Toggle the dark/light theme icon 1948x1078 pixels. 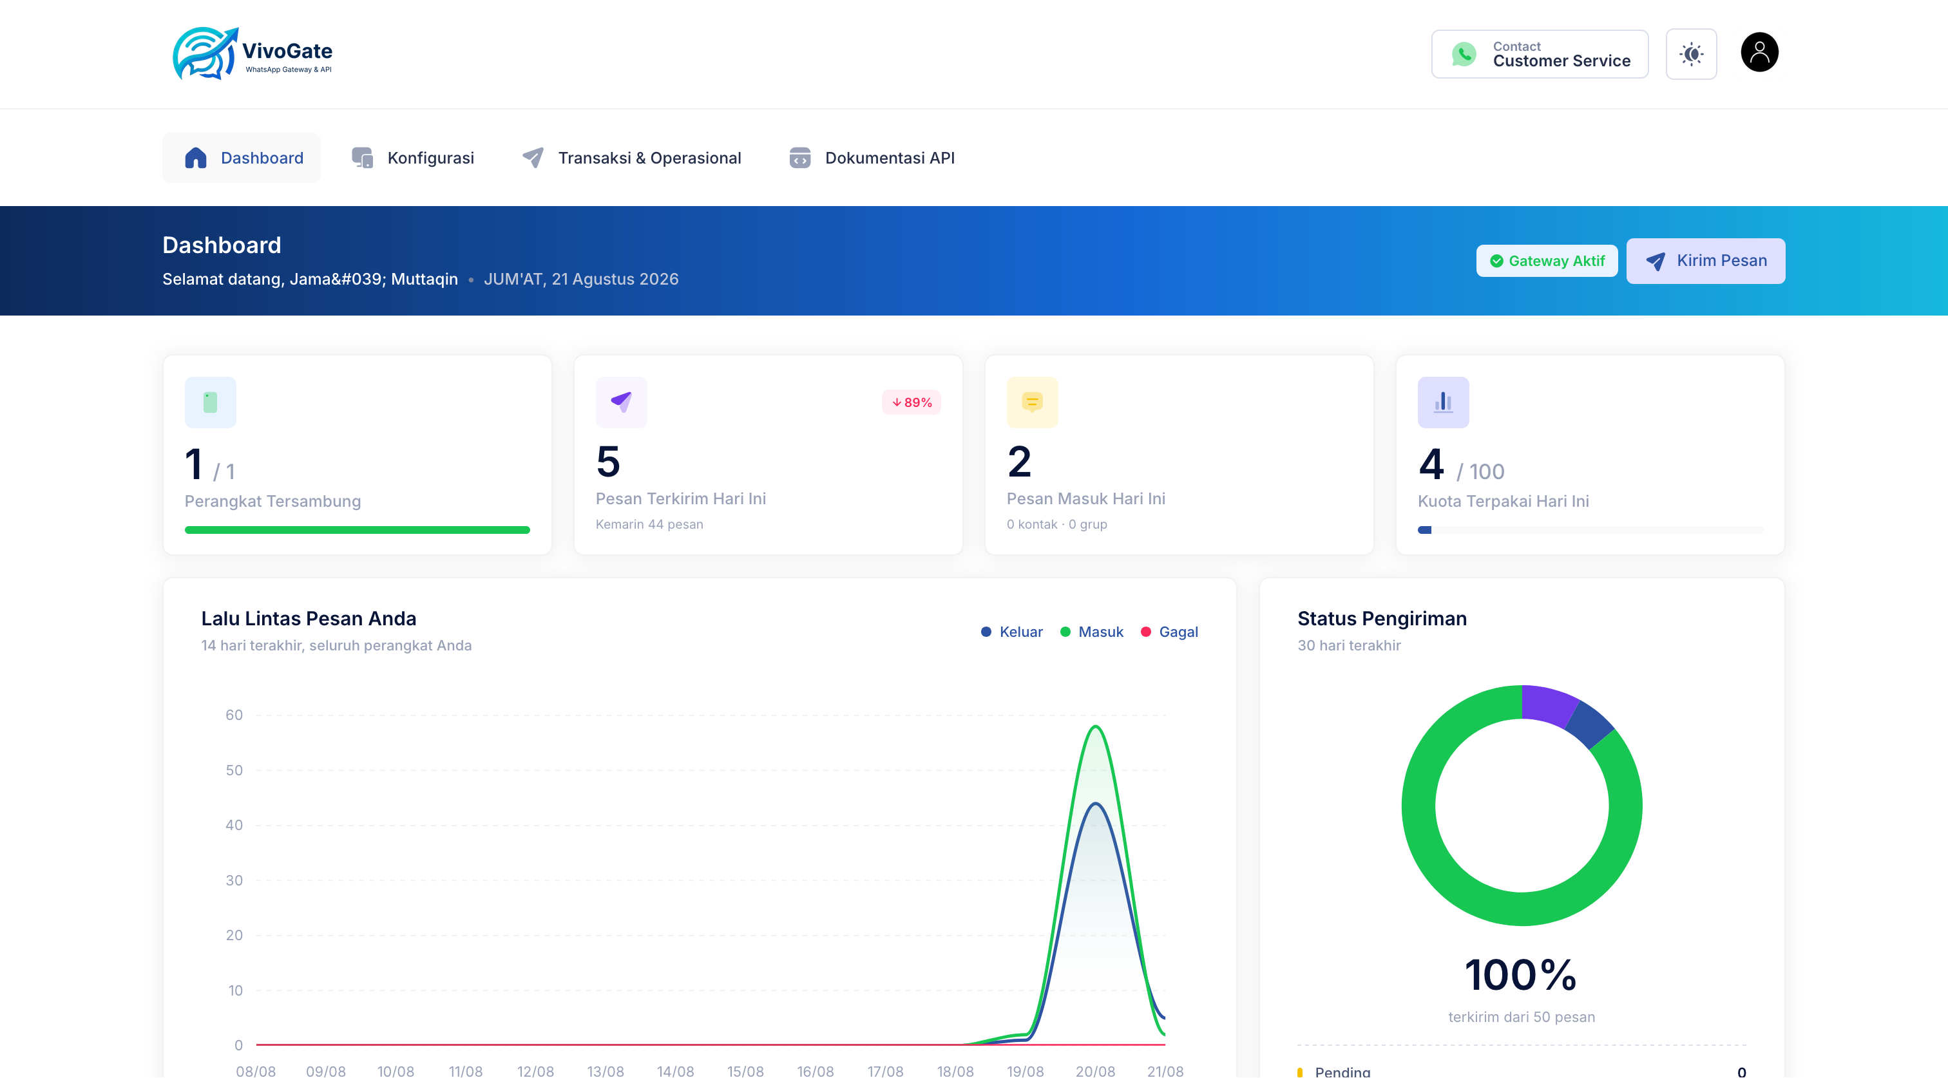pos(1691,53)
